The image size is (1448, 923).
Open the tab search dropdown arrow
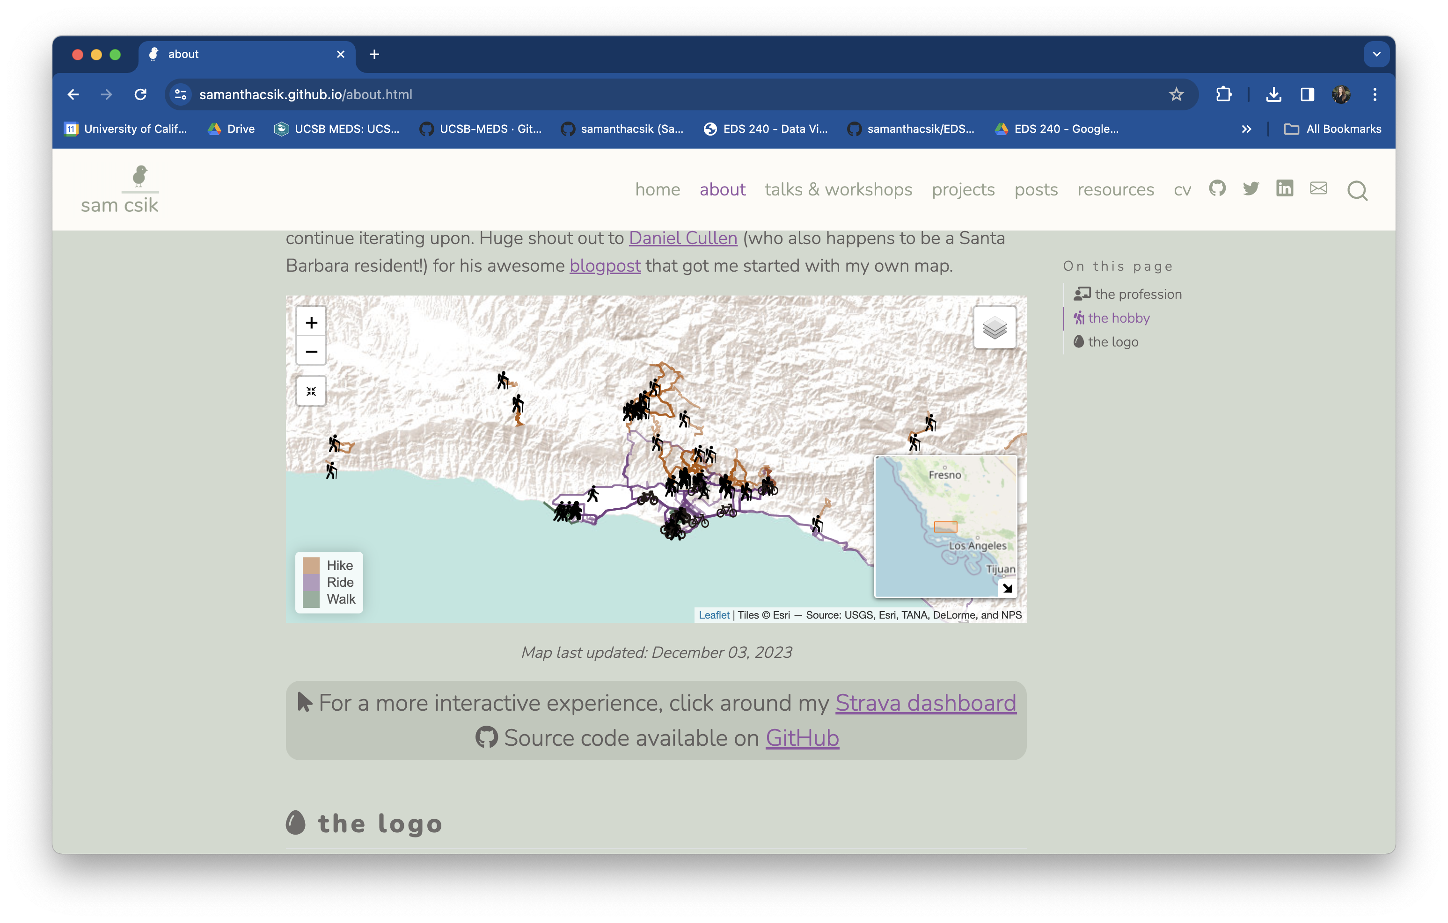click(1376, 54)
